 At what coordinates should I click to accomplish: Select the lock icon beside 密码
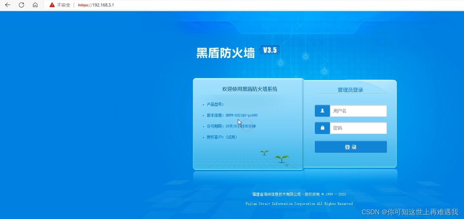322,128
